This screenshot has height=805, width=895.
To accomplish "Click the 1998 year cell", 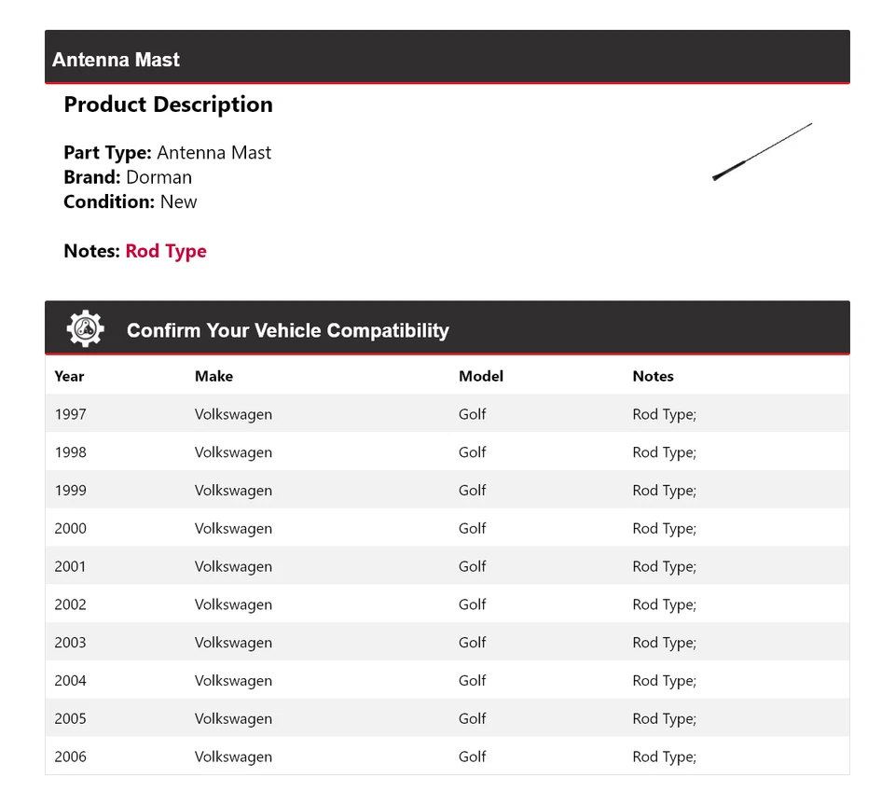I will pos(70,452).
